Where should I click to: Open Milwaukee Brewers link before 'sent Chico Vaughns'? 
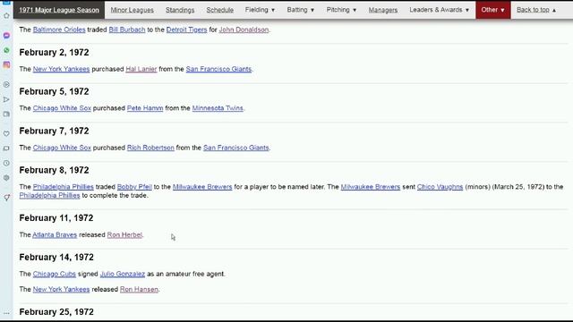click(x=370, y=187)
